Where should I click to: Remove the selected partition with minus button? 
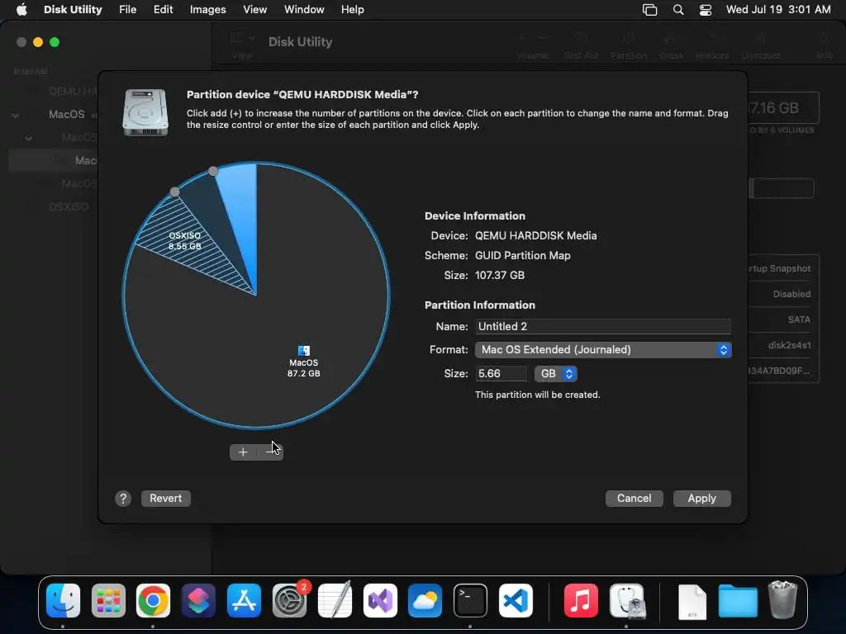click(270, 452)
